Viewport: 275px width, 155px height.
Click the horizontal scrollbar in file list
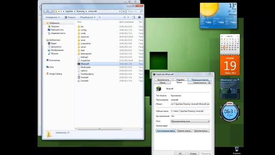pyautogui.click(x=100, y=129)
